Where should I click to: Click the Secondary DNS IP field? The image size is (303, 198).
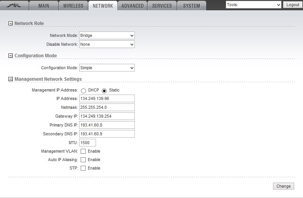(x=107, y=134)
